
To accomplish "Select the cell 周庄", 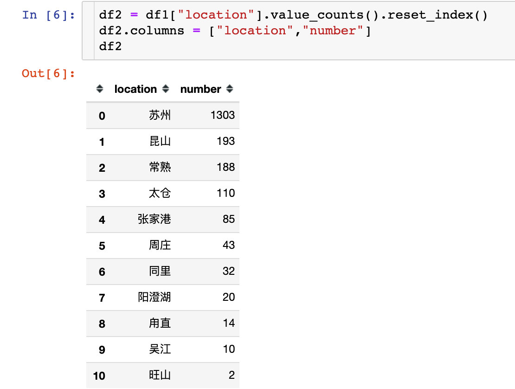I will point(160,245).
